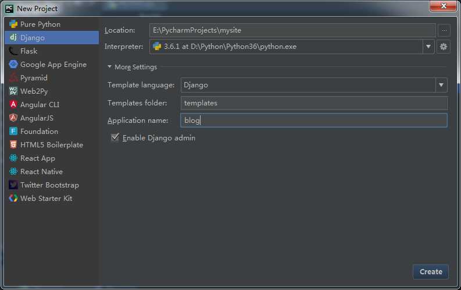Click the Web2Py icon
The image size is (461, 290).
(x=13, y=91)
